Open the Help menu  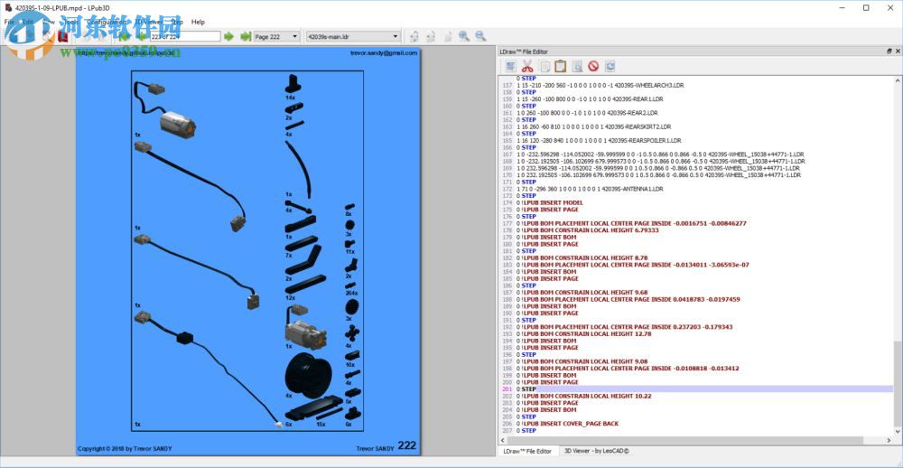(x=198, y=22)
